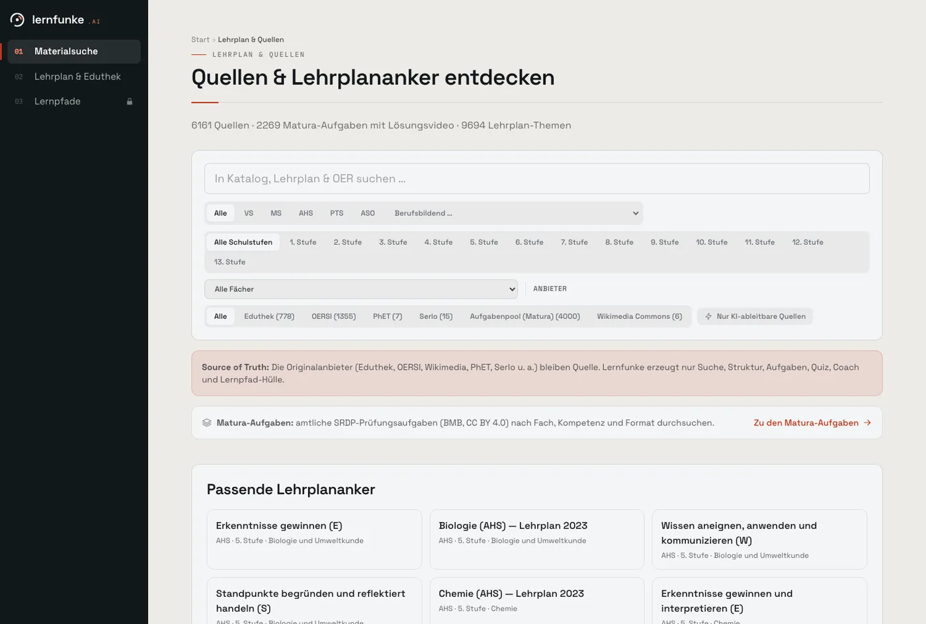This screenshot has width=926, height=624.
Task: Filter by VS school type
Action: [249, 213]
